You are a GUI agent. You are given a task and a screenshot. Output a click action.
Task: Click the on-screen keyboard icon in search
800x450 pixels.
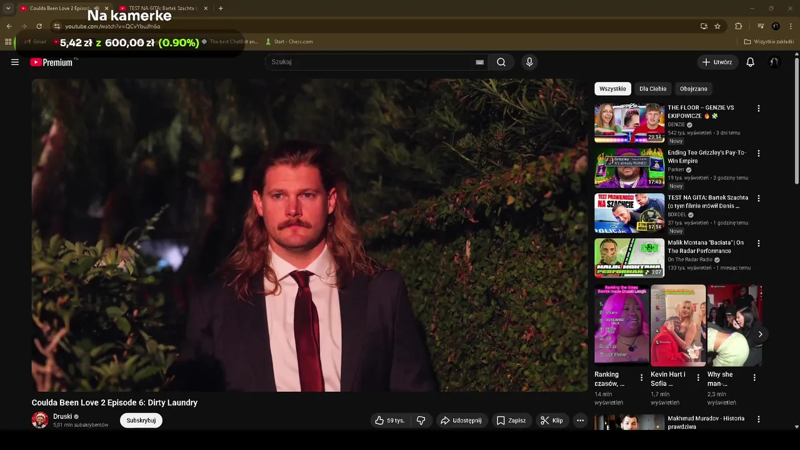(479, 62)
